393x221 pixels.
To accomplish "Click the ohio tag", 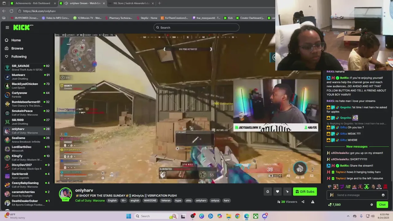I will tap(189, 200).
